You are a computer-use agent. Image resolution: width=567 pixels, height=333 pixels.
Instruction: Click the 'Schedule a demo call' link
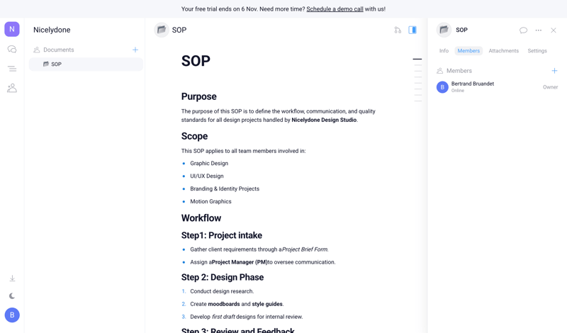(335, 9)
